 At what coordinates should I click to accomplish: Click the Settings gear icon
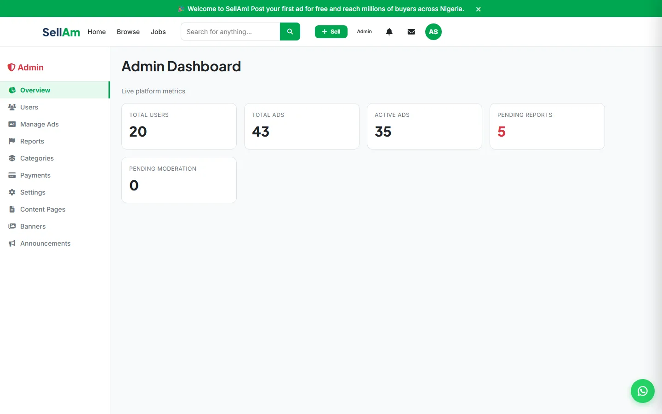[12, 192]
